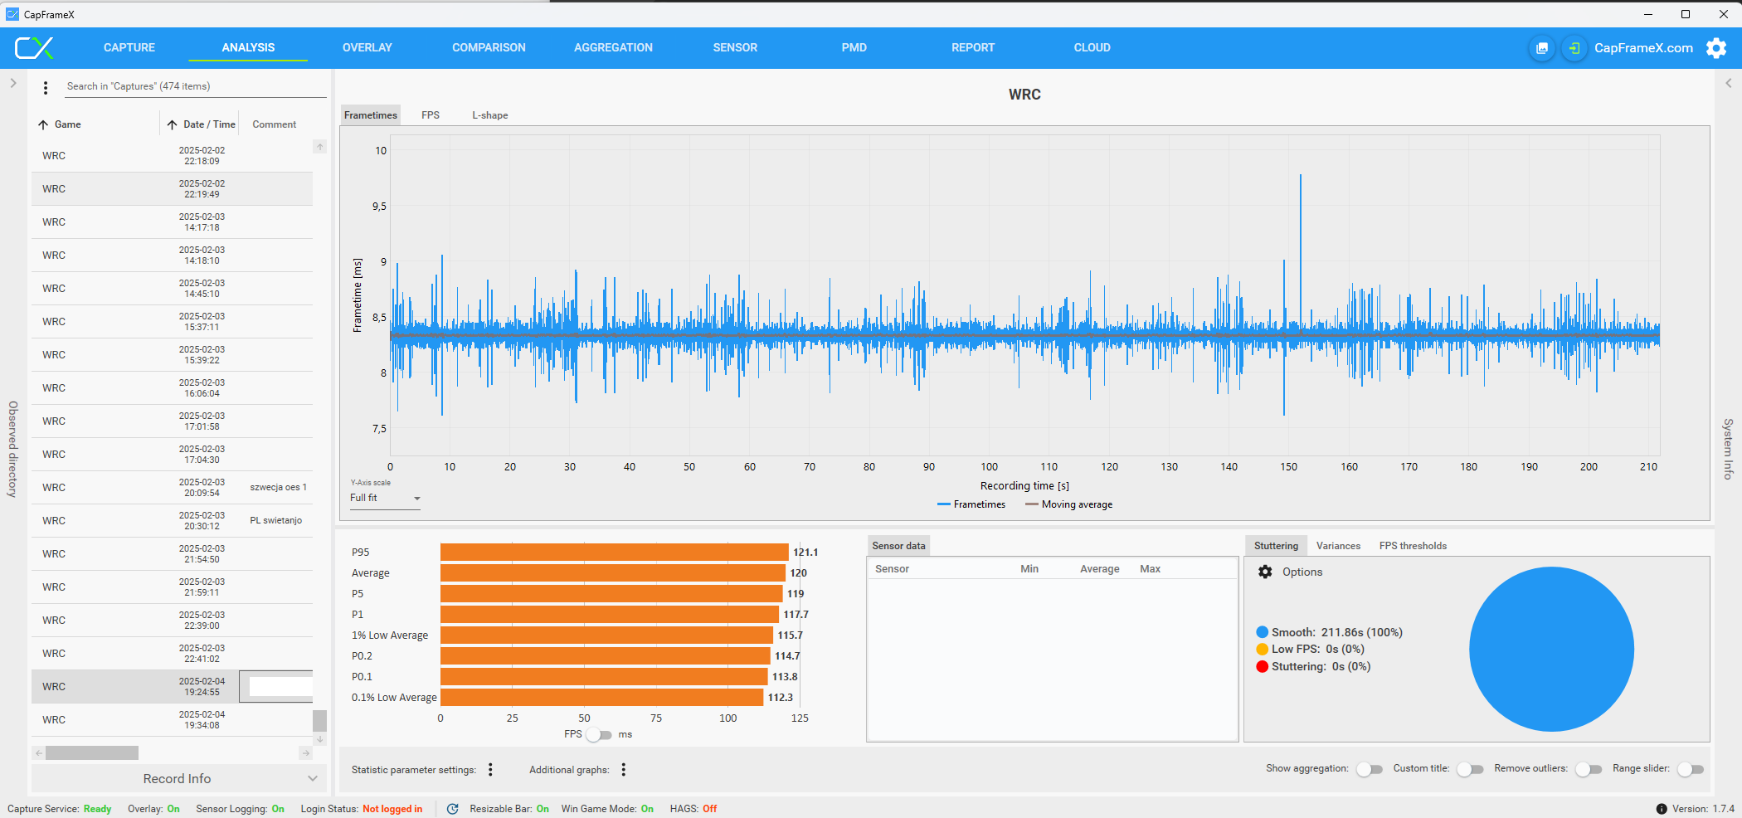Expand the Record Info panel

click(x=312, y=778)
